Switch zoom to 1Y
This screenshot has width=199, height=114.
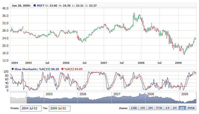click(x=168, y=108)
